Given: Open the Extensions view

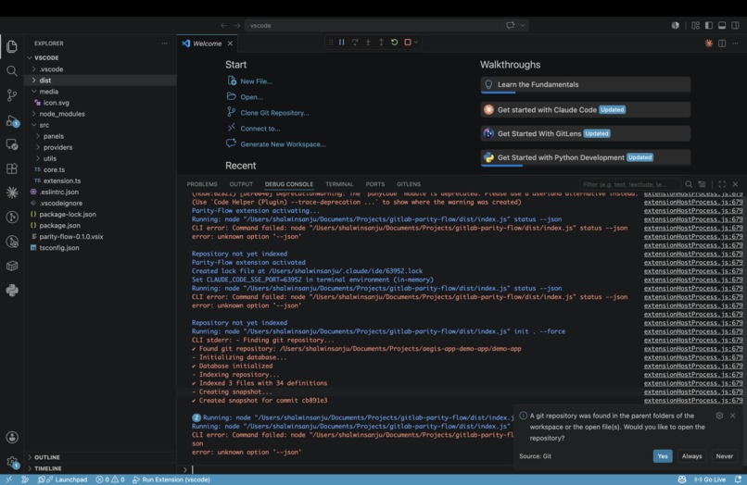Looking at the screenshot, I should click(12, 168).
